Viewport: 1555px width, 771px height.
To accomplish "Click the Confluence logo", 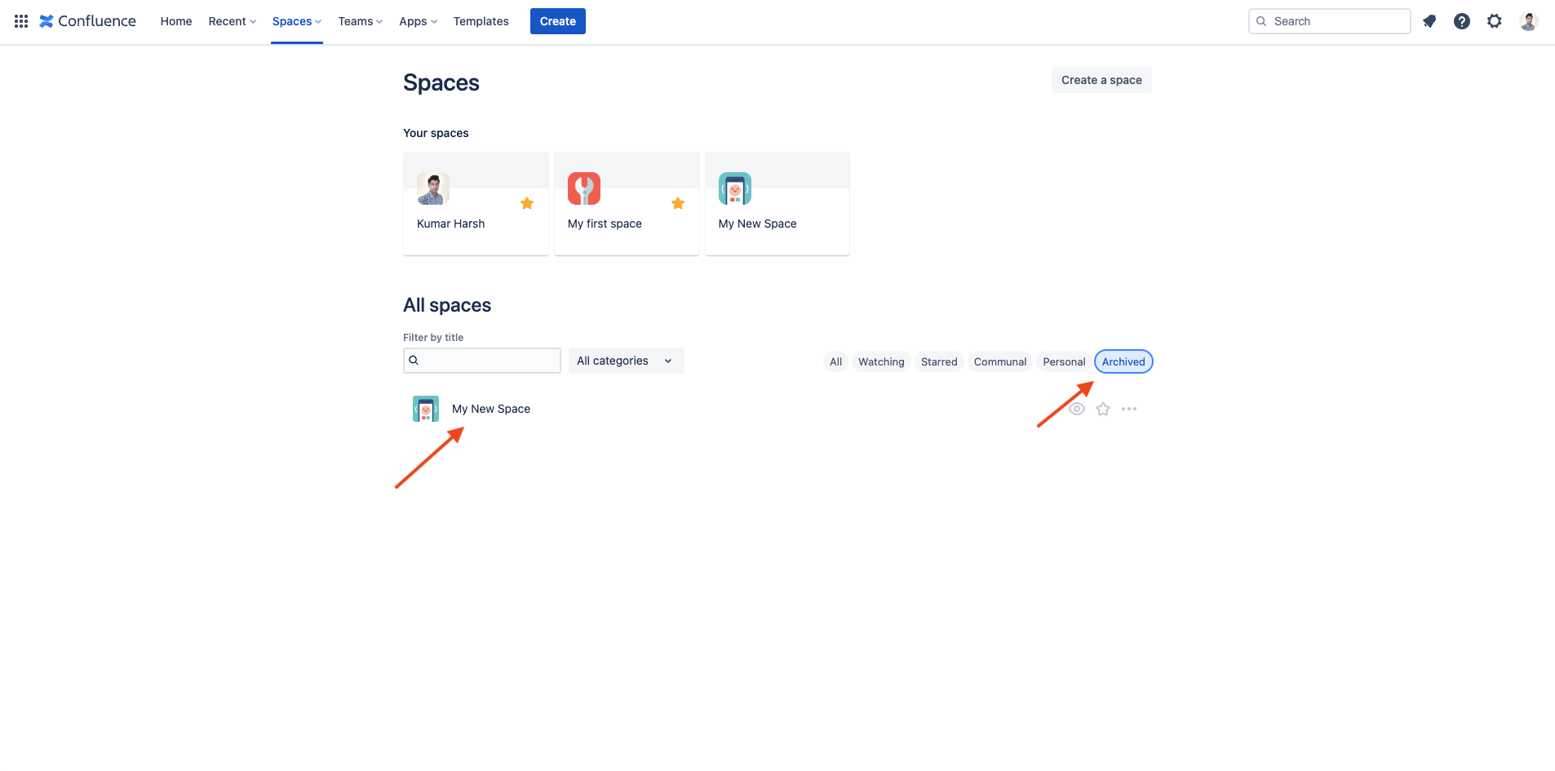I will click(x=88, y=21).
